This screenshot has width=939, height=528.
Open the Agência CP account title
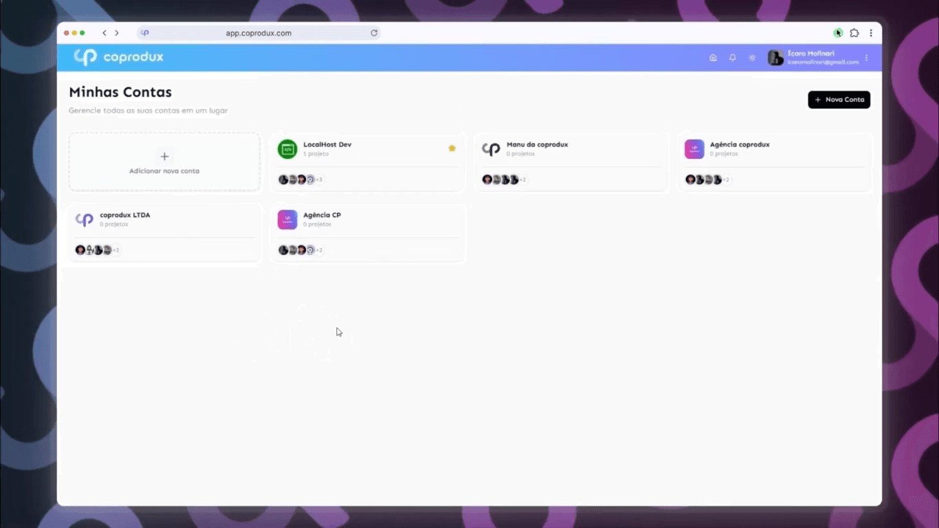[322, 215]
